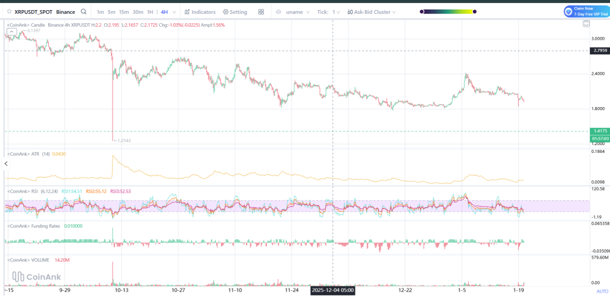Click the Ampl:1.56% value
Screen dimensions: 610x298
(x=214, y=25)
